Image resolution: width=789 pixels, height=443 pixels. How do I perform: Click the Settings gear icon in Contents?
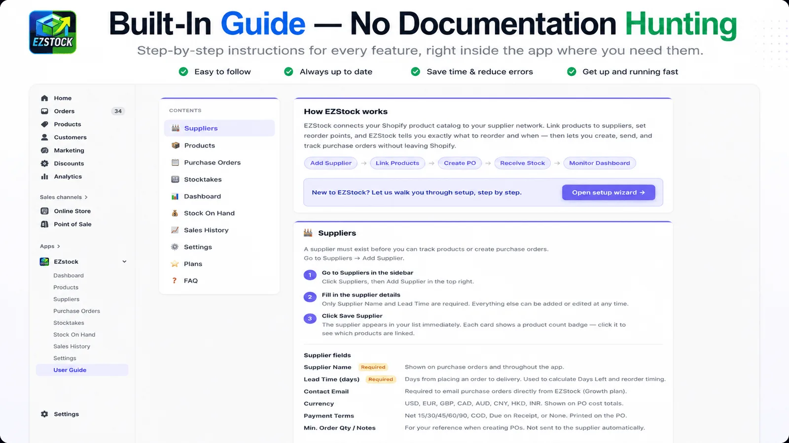coord(175,247)
